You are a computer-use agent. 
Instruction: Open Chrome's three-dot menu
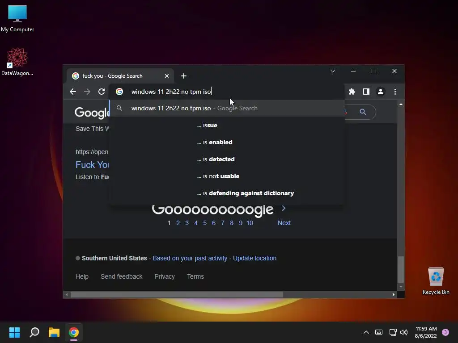coord(395,92)
